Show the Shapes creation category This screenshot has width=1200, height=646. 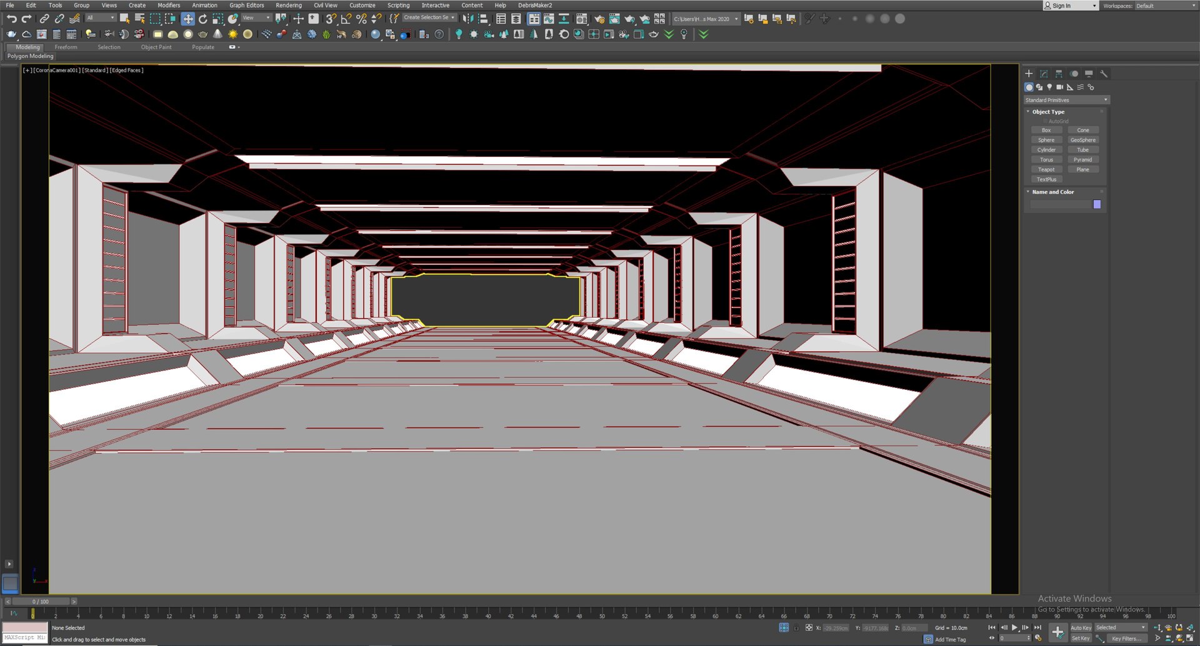pyautogui.click(x=1039, y=87)
